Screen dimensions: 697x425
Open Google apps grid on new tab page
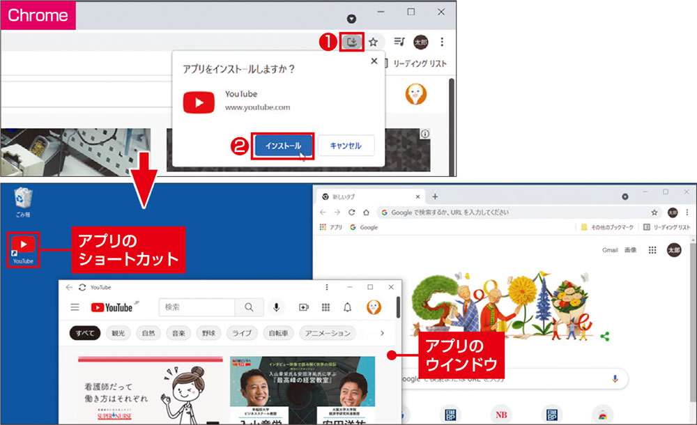(652, 250)
